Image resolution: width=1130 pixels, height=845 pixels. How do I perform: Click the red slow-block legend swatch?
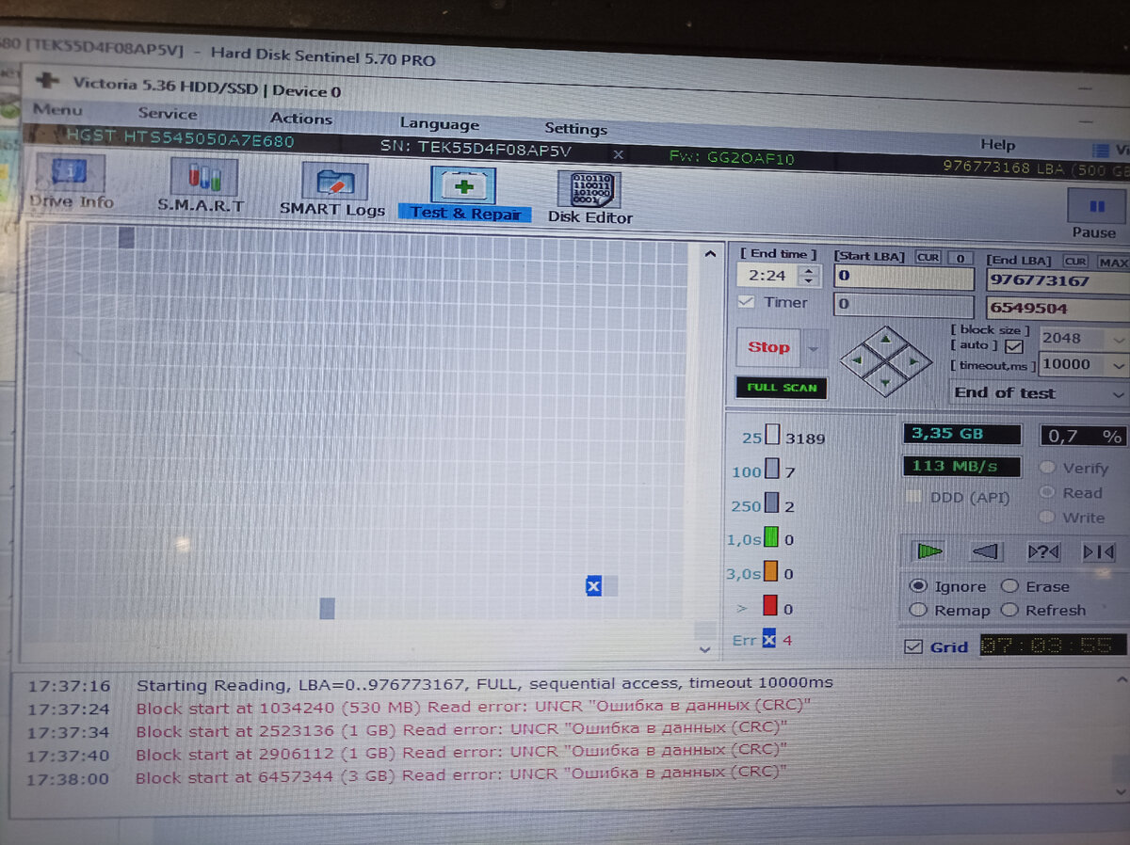coord(770,606)
